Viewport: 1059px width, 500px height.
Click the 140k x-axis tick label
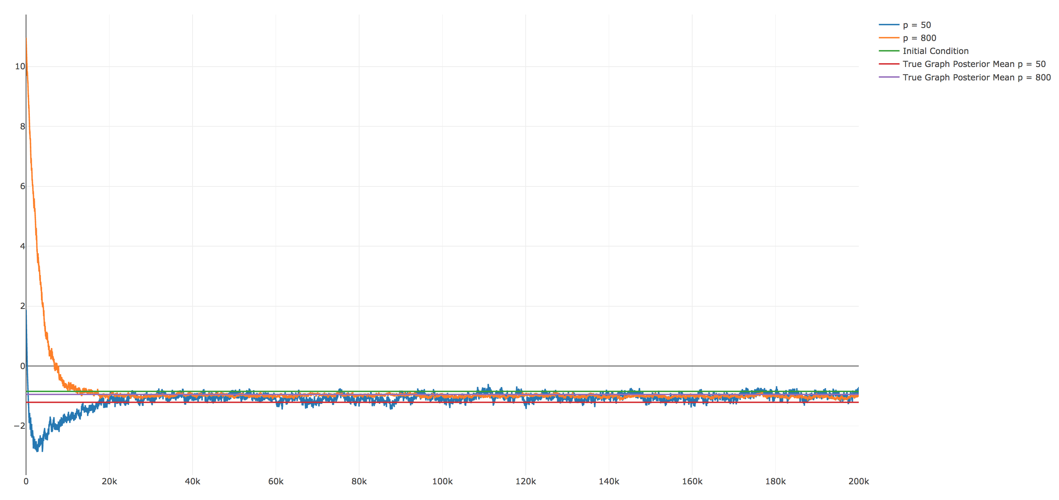pos(609,482)
